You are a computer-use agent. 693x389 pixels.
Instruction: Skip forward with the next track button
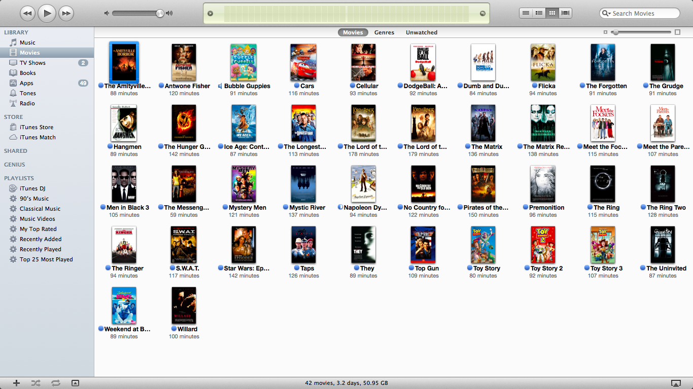coord(66,13)
